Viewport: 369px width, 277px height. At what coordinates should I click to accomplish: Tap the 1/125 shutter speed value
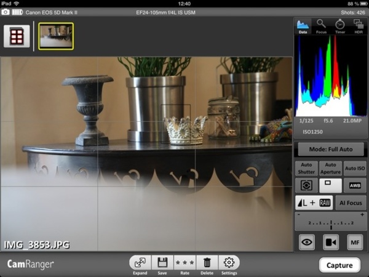point(306,121)
